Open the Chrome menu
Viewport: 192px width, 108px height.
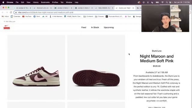coord(10,2)
